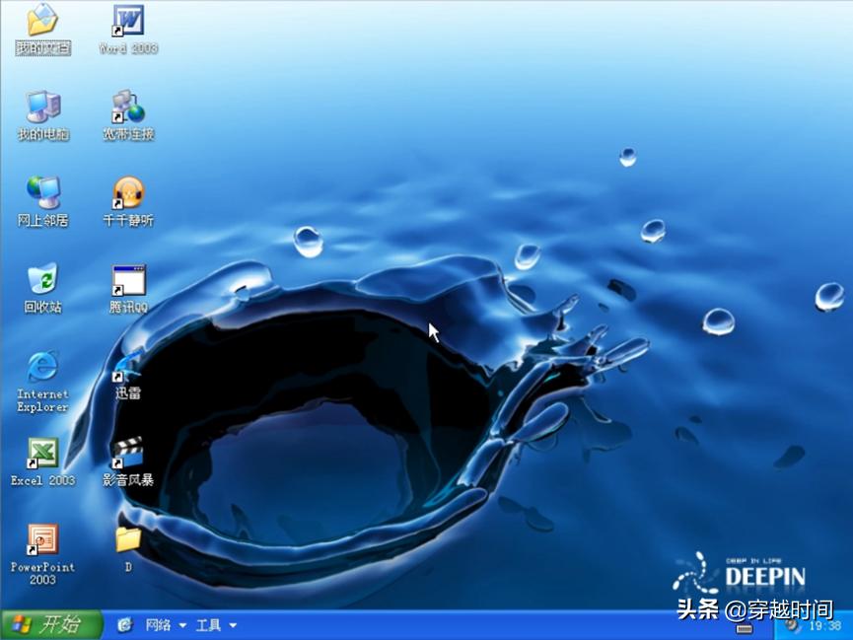Open 宽带连接 to connect broadband
Viewport: 853px width, 640px height.
click(x=126, y=107)
